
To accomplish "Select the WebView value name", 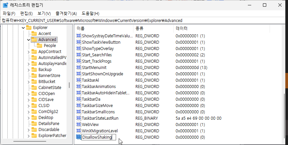I will pyautogui.click(x=90, y=124).
